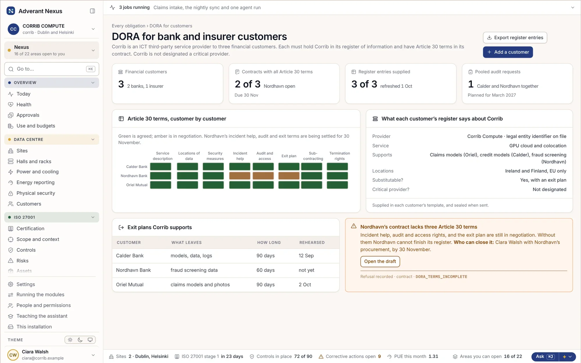Open the Health heart icon
This screenshot has width=581, height=363.
coord(11,105)
